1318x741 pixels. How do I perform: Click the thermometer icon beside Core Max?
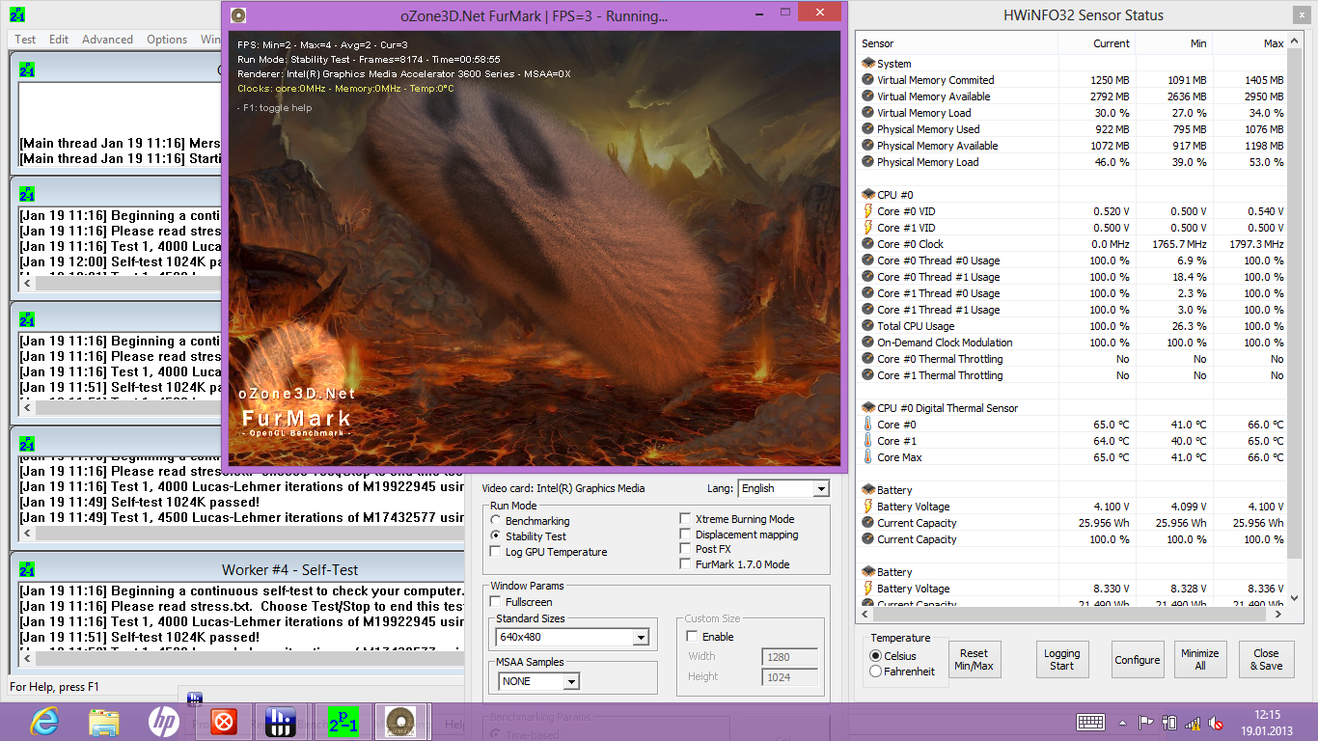[868, 457]
